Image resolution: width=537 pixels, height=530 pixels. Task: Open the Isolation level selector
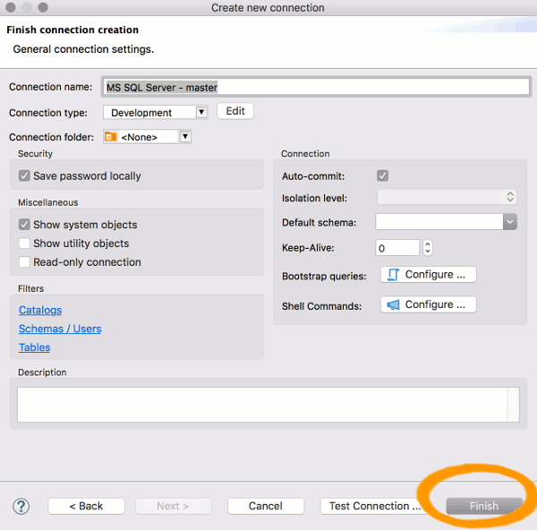click(447, 197)
